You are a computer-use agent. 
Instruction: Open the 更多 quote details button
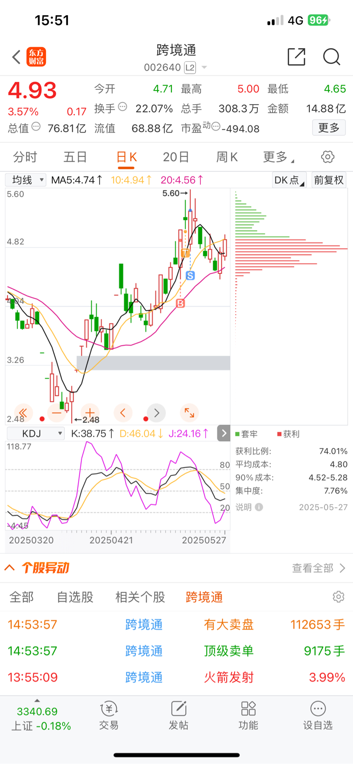(x=329, y=127)
